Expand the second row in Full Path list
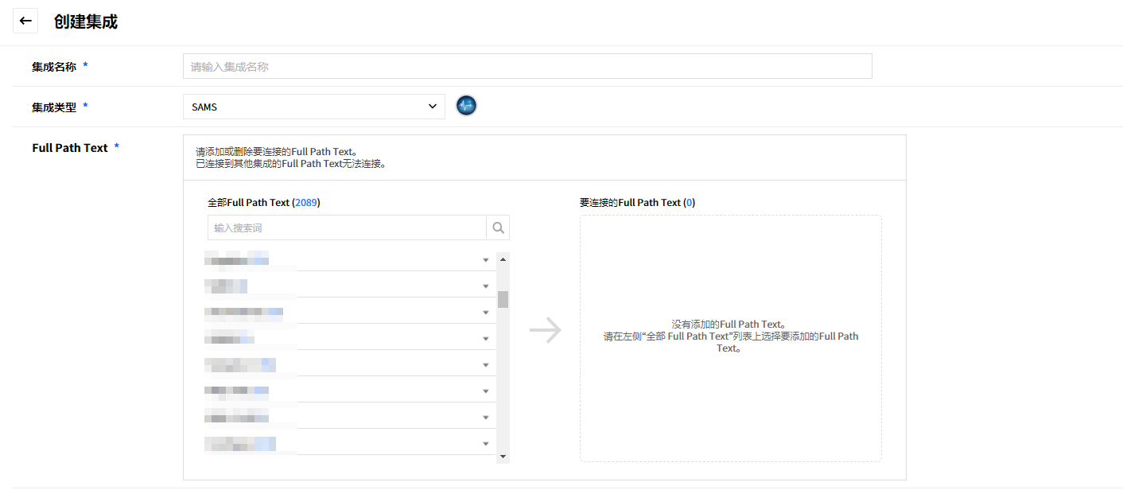 pos(486,286)
